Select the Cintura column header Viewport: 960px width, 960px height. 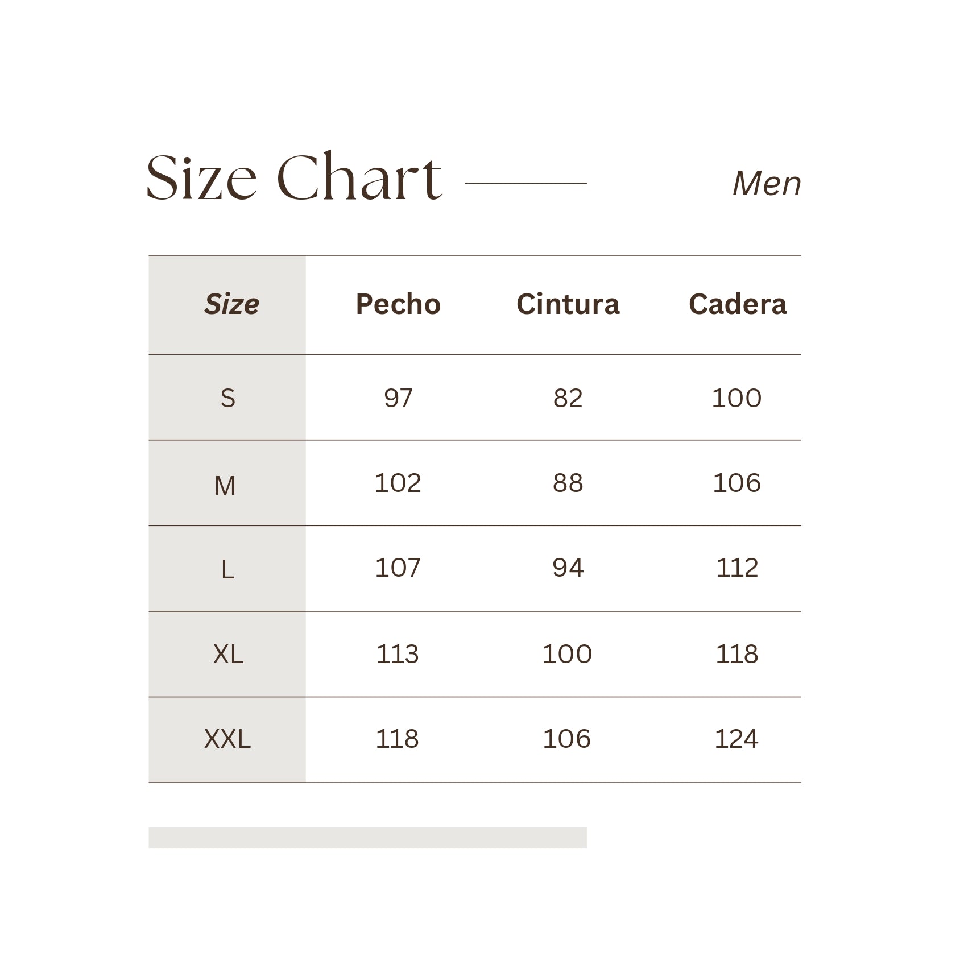click(568, 304)
